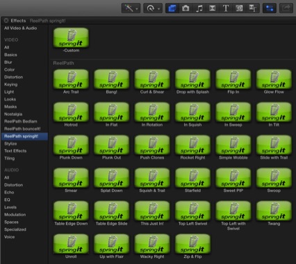
Task: Select the video Distortion category
Action: [x=14, y=77]
